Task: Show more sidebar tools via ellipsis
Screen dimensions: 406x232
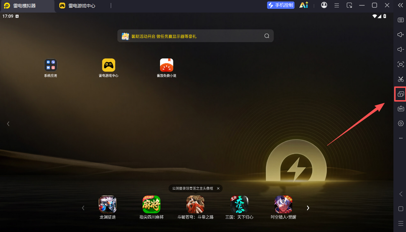Action: click(401, 138)
